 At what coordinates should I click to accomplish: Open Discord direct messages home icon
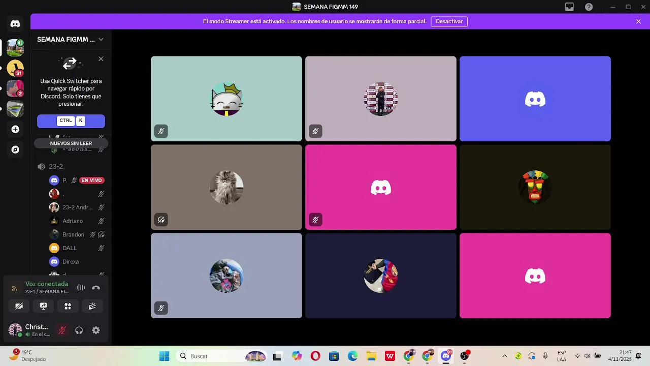click(x=15, y=24)
